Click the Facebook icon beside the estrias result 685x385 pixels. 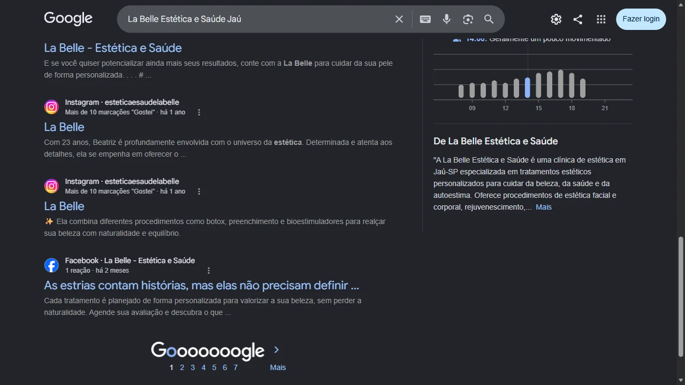point(51,265)
